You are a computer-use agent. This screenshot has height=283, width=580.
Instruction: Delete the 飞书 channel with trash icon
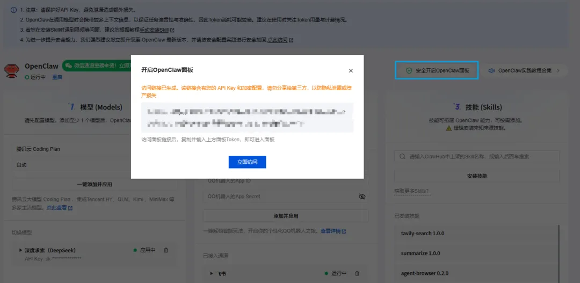point(357,273)
